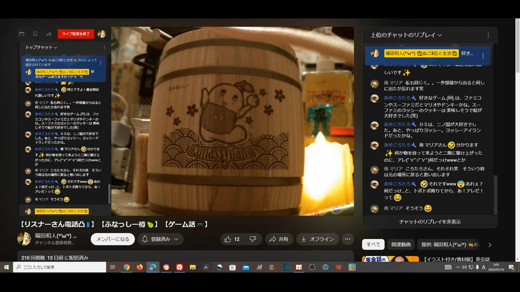Open the colorful grid app on the taskbar
The image size is (520, 292).
(352, 267)
